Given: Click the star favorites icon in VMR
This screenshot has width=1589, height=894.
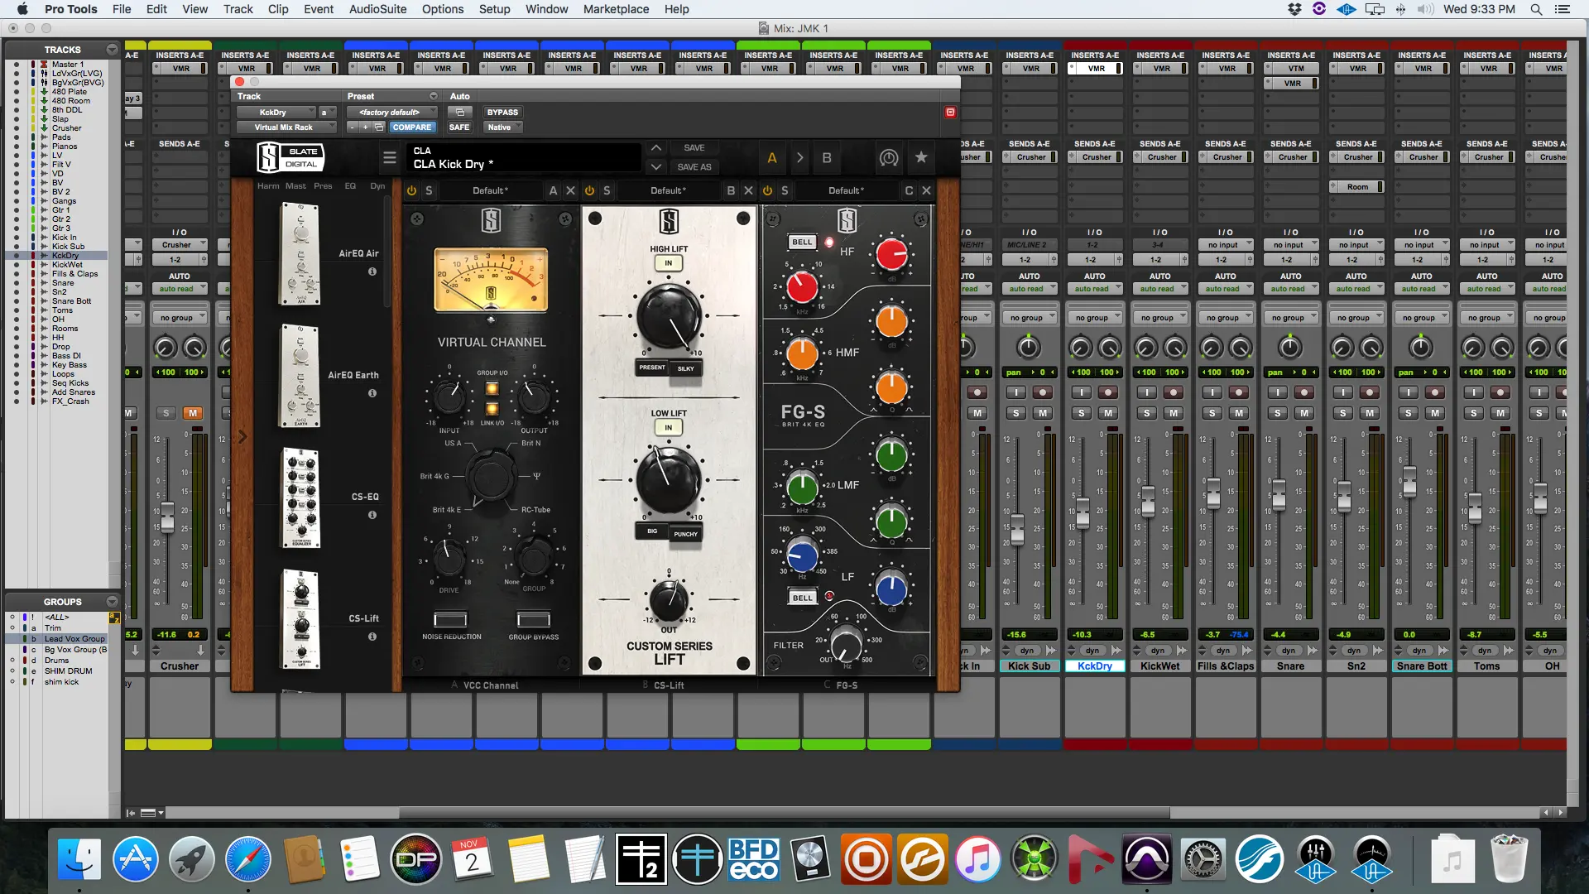Looking at the screenshot, I should pos(921,157).
